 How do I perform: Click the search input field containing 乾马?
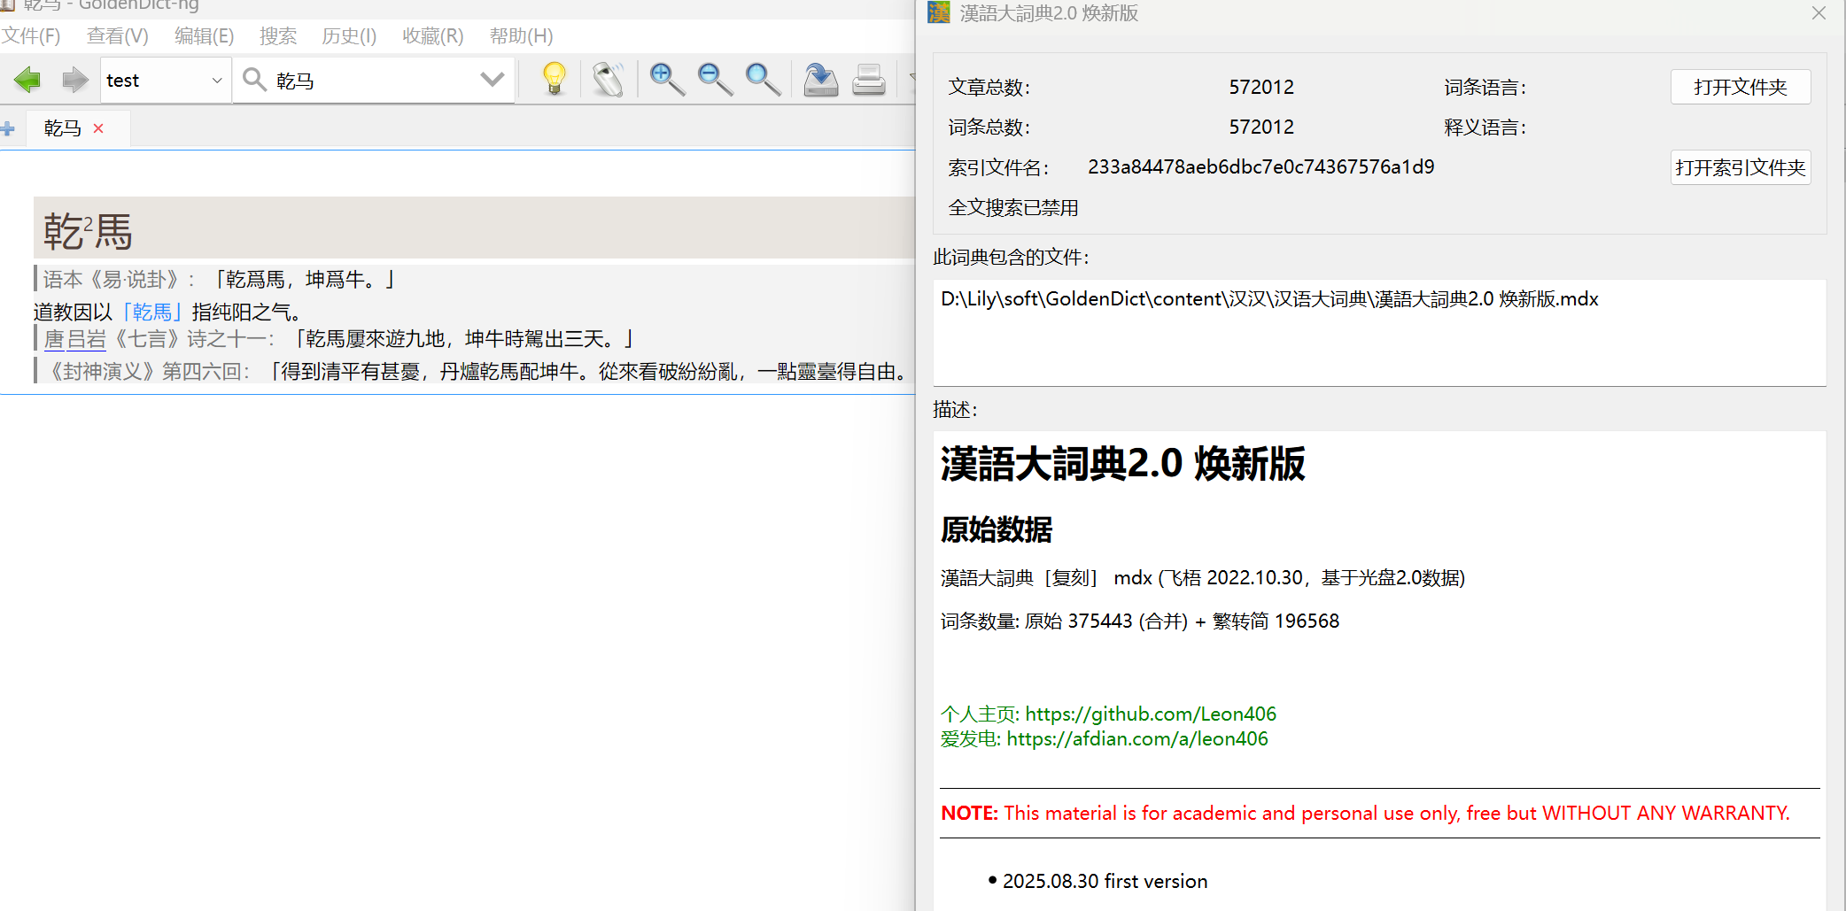tap(375, 81)
